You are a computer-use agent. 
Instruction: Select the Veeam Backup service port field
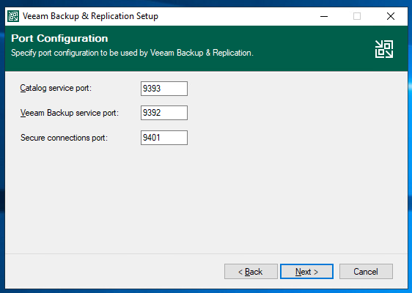(x=164, y=113)
